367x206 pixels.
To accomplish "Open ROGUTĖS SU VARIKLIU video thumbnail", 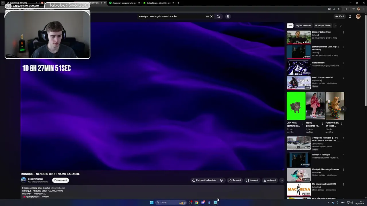I will click(x=298, y=82).
